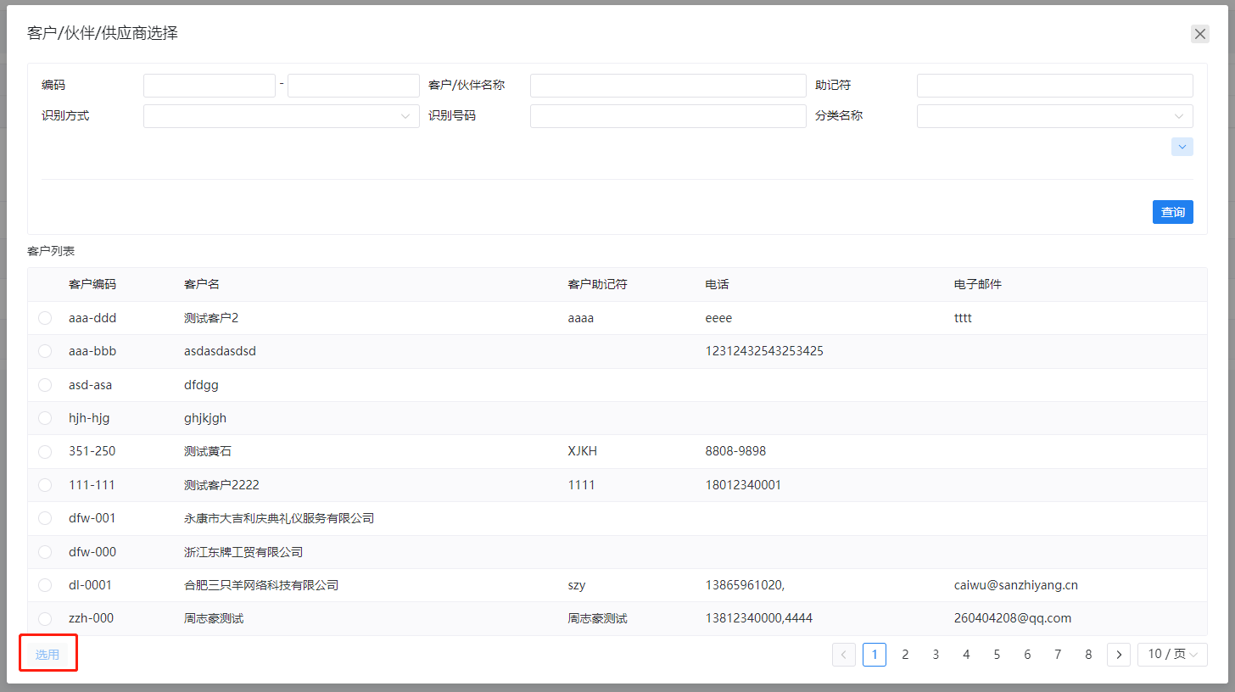Close the 客户/伙伴/供应商选择 dialog
The width and height of the screenshot is (1235, 692).
point(1199,34)
